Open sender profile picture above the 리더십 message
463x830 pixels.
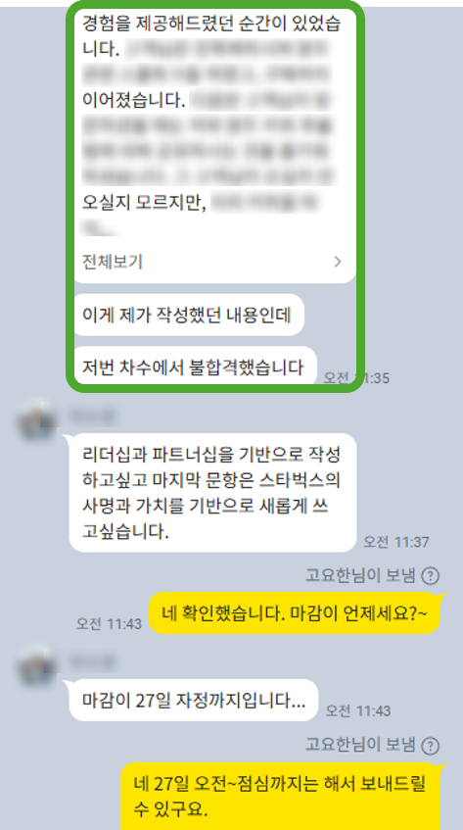pyautogui.click(x=36, y=422)
